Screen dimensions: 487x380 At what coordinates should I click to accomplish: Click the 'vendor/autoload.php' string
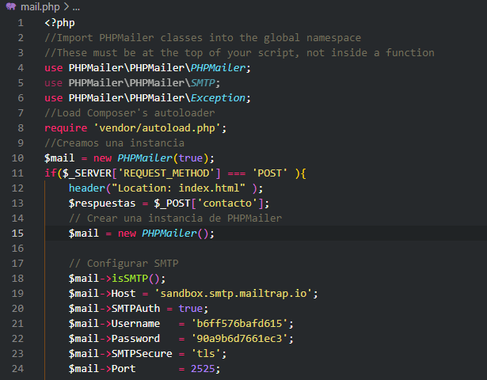point(157,128)
